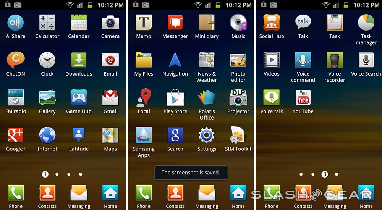
Task: Launch Task manager
Action: (366, 23)
